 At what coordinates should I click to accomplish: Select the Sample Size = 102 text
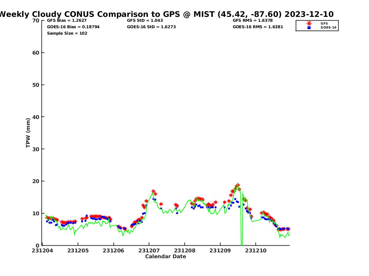(x=67, y=33)
